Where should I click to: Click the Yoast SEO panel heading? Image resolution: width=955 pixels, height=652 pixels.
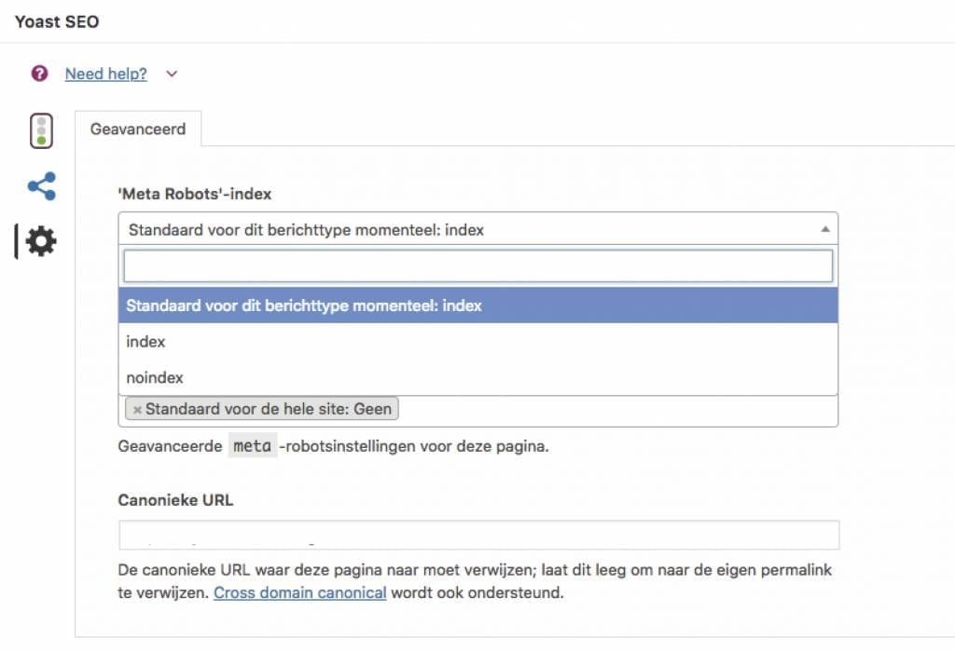point(57,21)
